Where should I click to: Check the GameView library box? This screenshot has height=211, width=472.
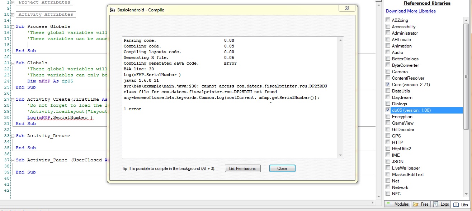click(388, 123)
